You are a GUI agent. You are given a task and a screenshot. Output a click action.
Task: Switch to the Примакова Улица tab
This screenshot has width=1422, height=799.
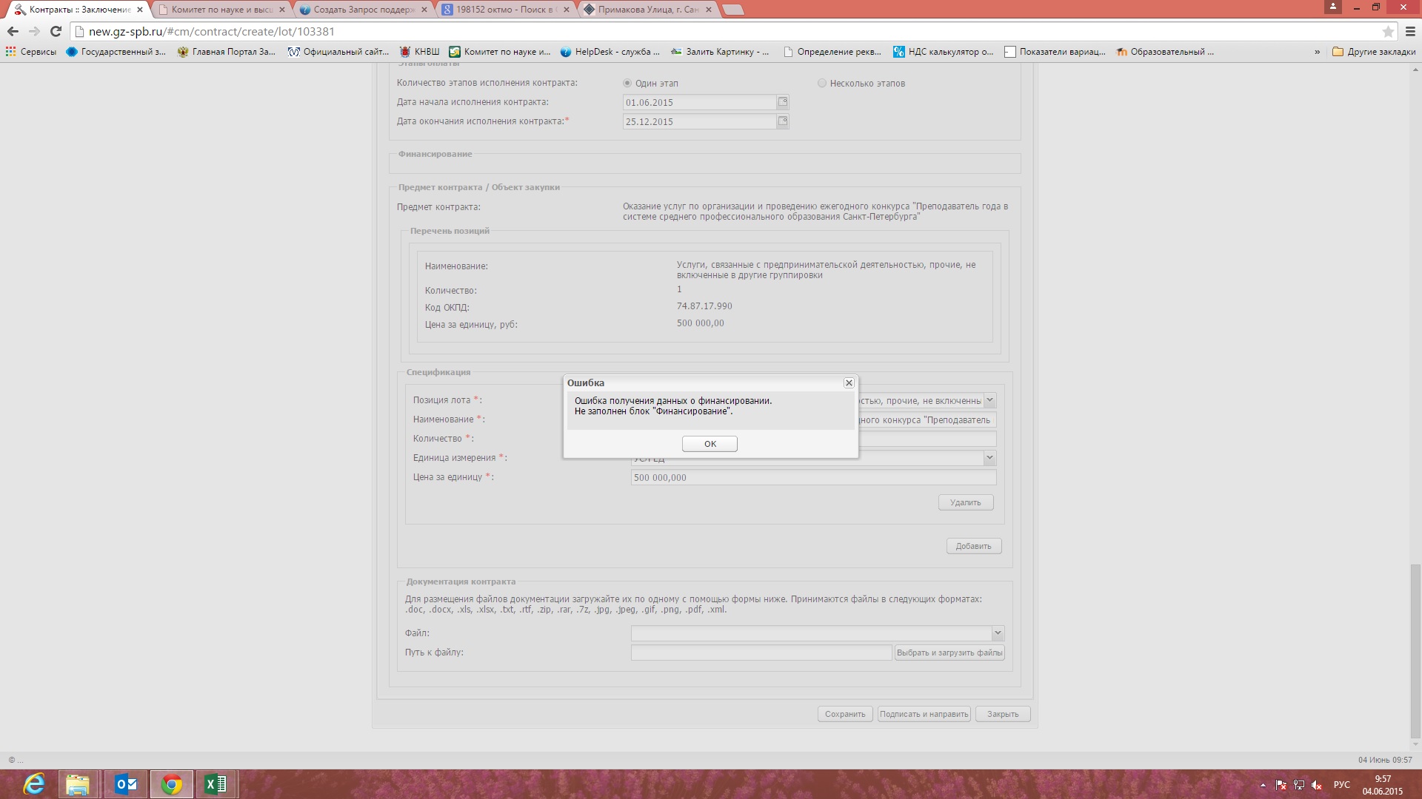click(647, 10)
